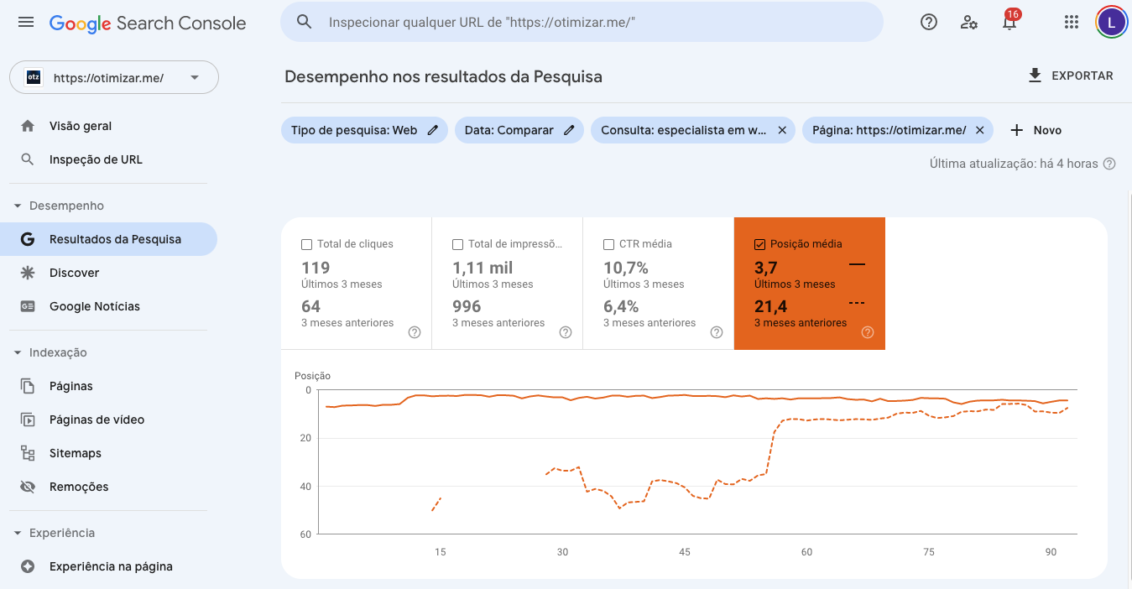Screen dimensions: 1132x589
Task: Open the account avatar L
Action: (1112, 23)
